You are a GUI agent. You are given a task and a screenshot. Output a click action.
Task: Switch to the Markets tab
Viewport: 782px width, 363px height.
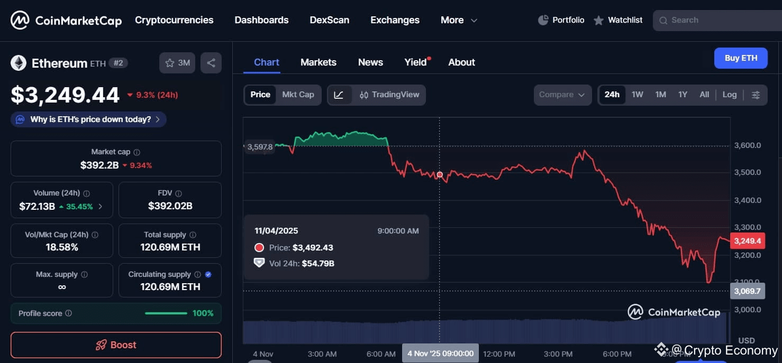coord(318,62)
